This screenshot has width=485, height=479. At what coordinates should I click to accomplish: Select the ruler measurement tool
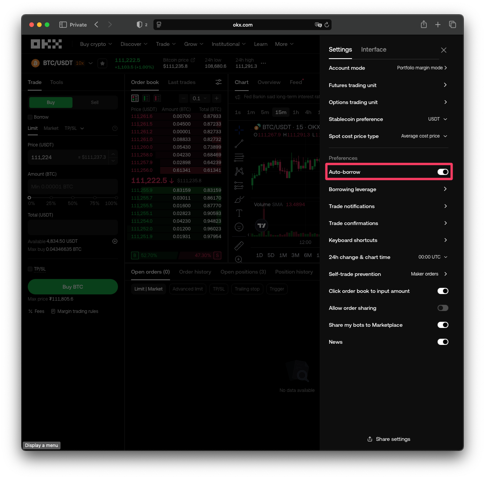point(239,245)
